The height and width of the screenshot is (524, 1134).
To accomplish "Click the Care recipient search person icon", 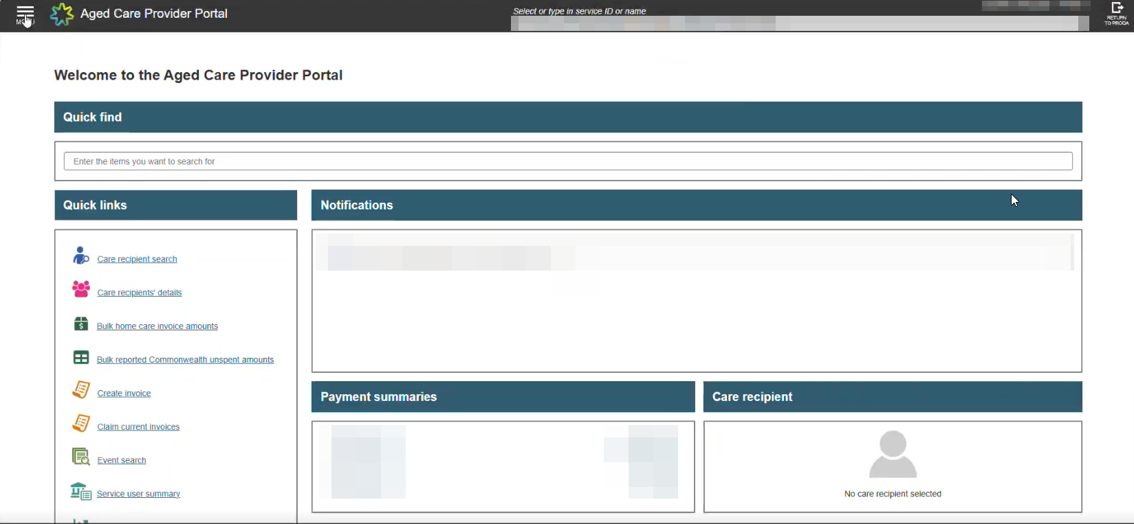I will tap(80, 256).
